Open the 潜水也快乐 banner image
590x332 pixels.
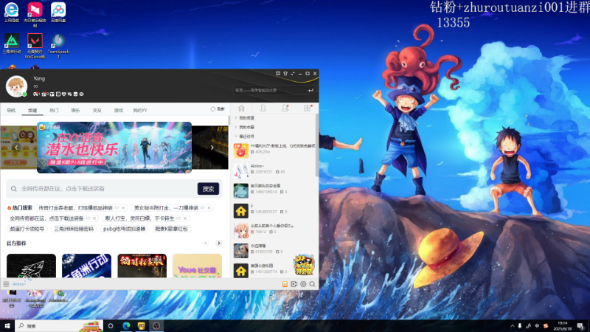click(x=114, y=147)
